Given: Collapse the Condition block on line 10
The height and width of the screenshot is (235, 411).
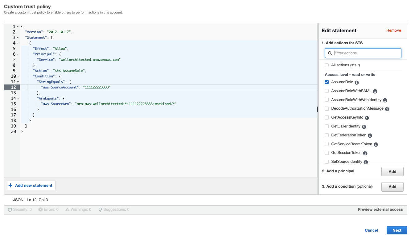Looking at the screenshot, I should [x=18, y=76].
